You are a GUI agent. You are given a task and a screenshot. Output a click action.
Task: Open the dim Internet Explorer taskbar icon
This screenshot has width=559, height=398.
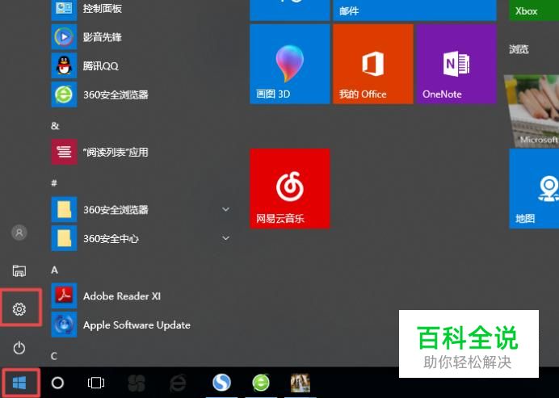tap(178, 383)
